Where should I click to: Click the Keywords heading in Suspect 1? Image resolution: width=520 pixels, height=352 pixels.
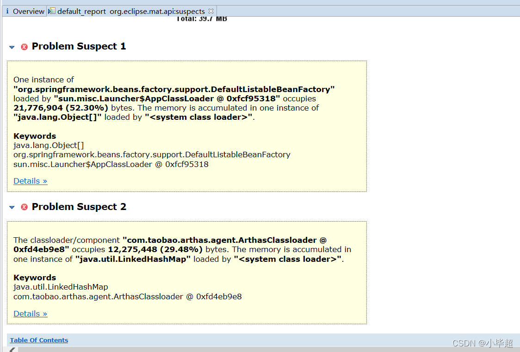pyautogui.click(x=35, y=136)
